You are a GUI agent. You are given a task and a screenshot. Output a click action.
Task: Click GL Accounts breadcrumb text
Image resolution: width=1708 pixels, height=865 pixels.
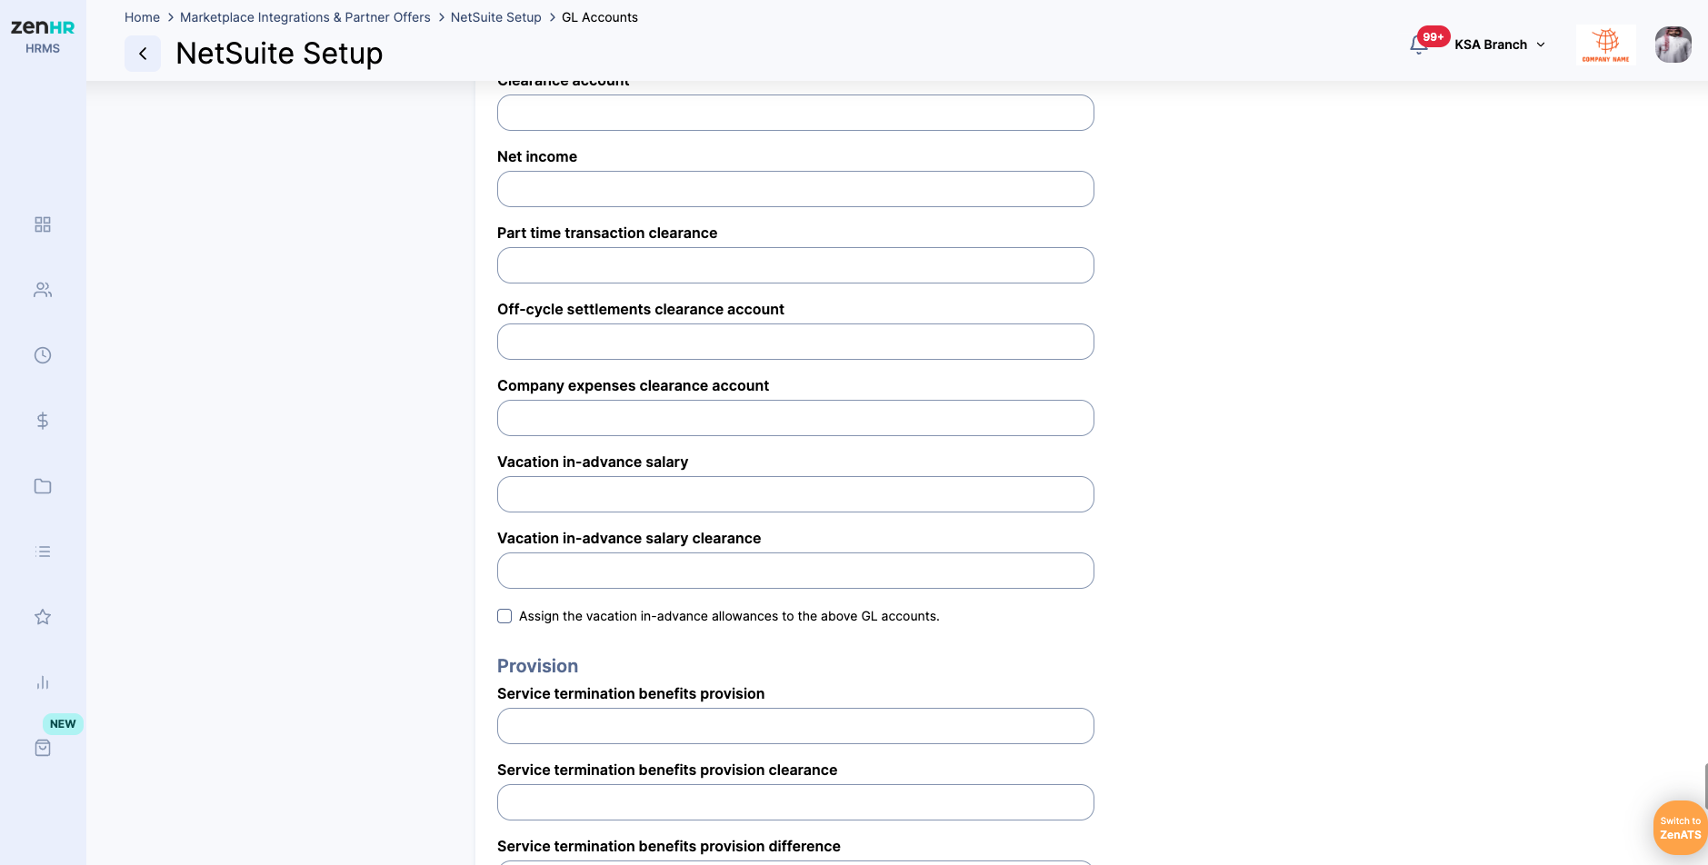pos(600,17)
